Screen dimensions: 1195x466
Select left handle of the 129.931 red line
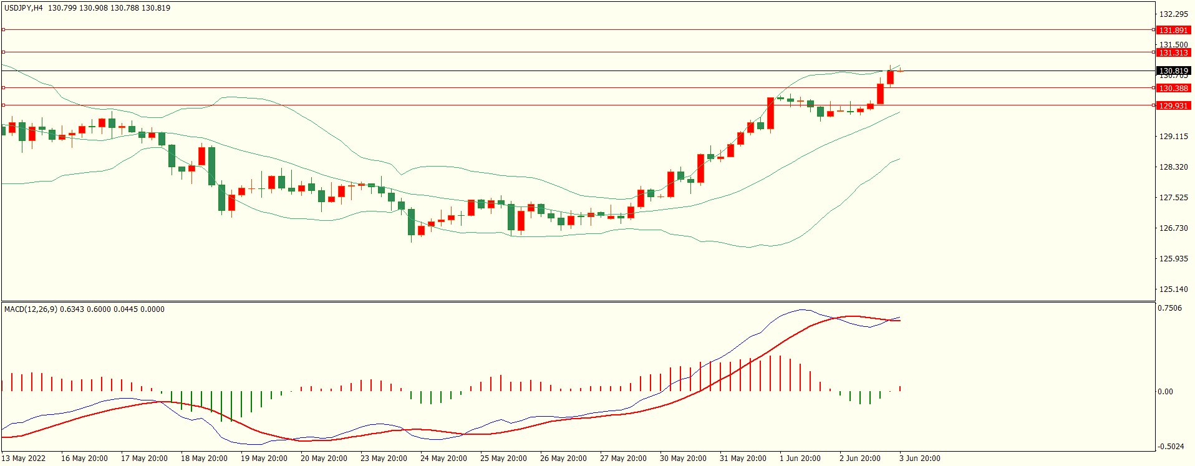(3, 105)
